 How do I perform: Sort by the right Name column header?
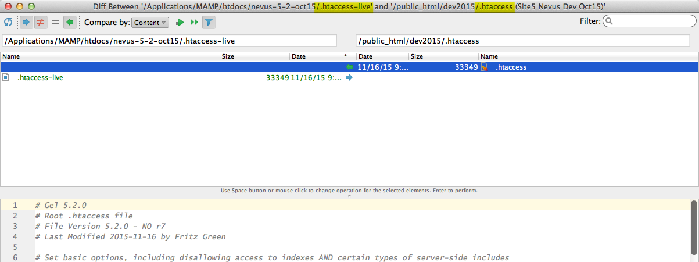589,56
